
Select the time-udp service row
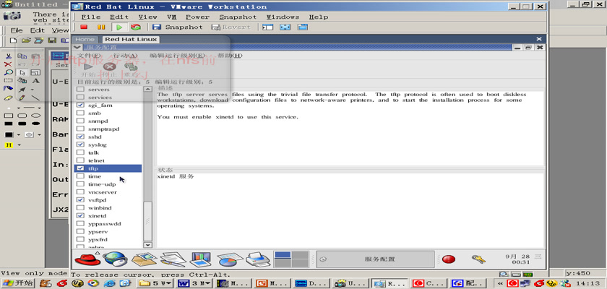point(108,184)
